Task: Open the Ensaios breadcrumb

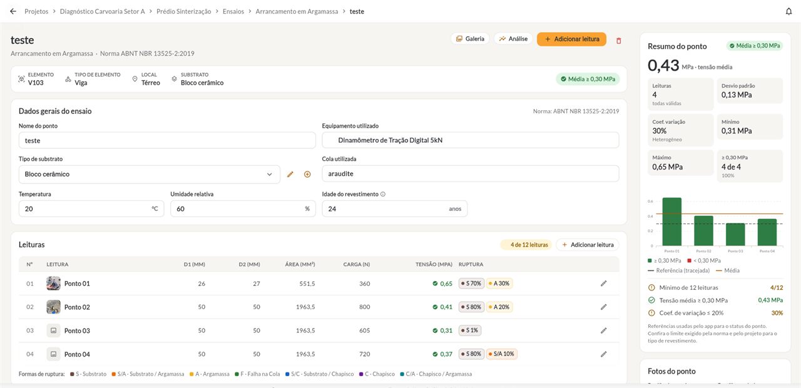Action: click(233, 11)
